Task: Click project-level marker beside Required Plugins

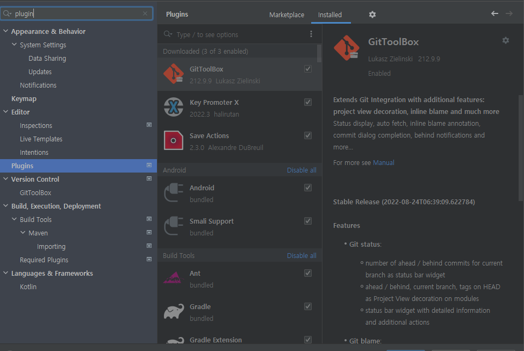Action: (149, 259)
